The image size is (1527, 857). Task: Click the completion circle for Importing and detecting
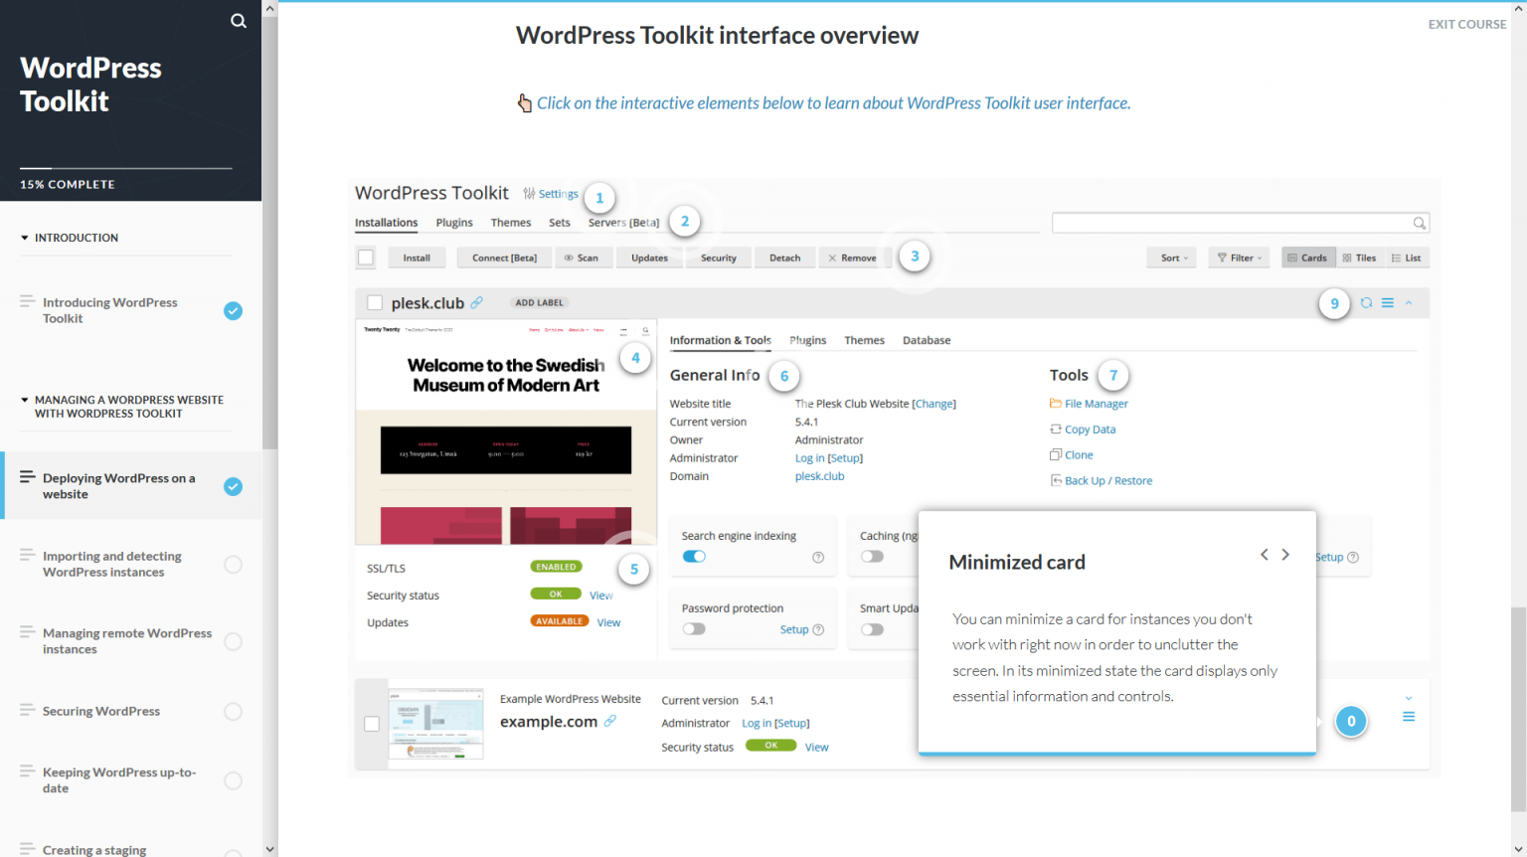233,565
